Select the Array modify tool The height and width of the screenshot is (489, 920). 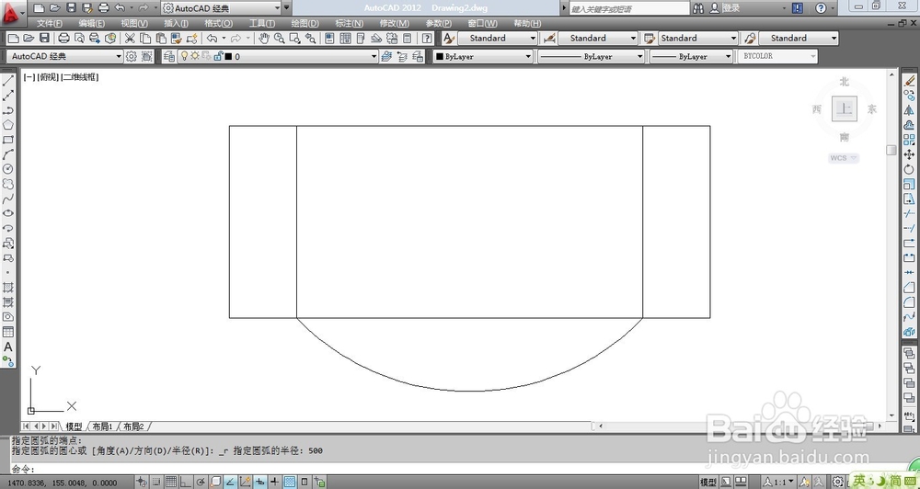[x=909, y=140]
